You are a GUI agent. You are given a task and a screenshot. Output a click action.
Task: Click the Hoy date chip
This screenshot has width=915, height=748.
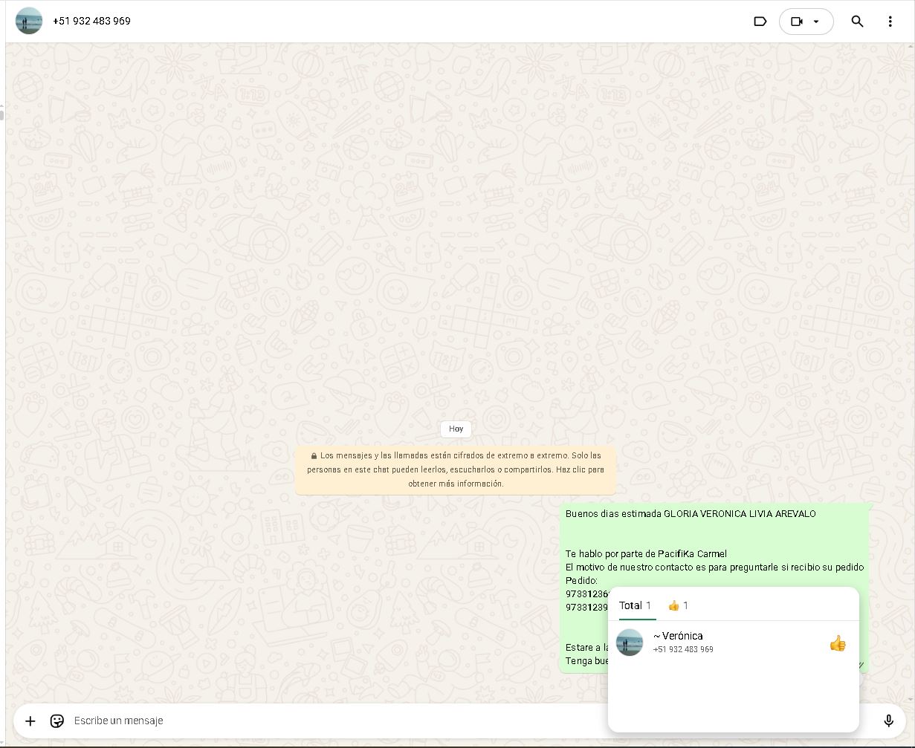tap(456, 429)
